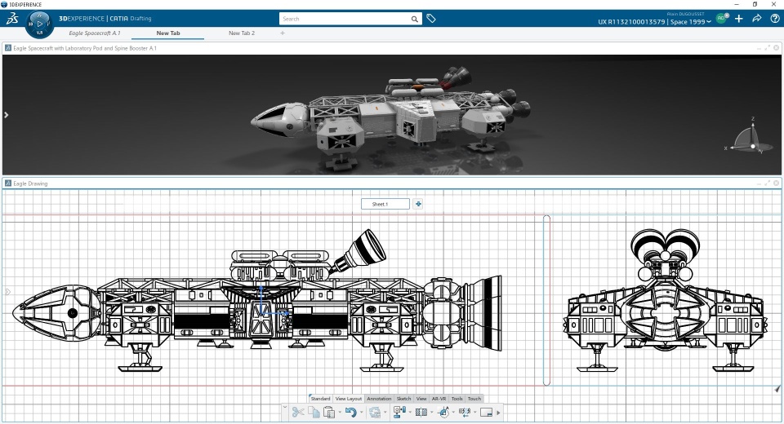
Task: Expand the clipping view dropdown arrow
Action: (475, 413)
